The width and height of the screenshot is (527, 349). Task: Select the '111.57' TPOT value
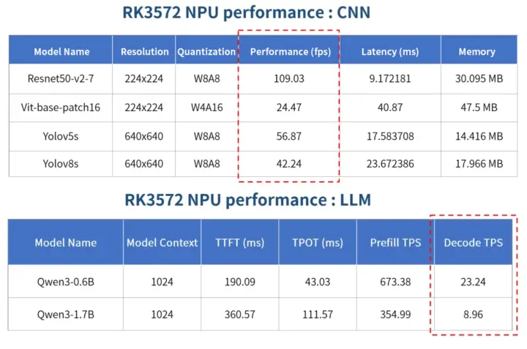click(318, 315)
